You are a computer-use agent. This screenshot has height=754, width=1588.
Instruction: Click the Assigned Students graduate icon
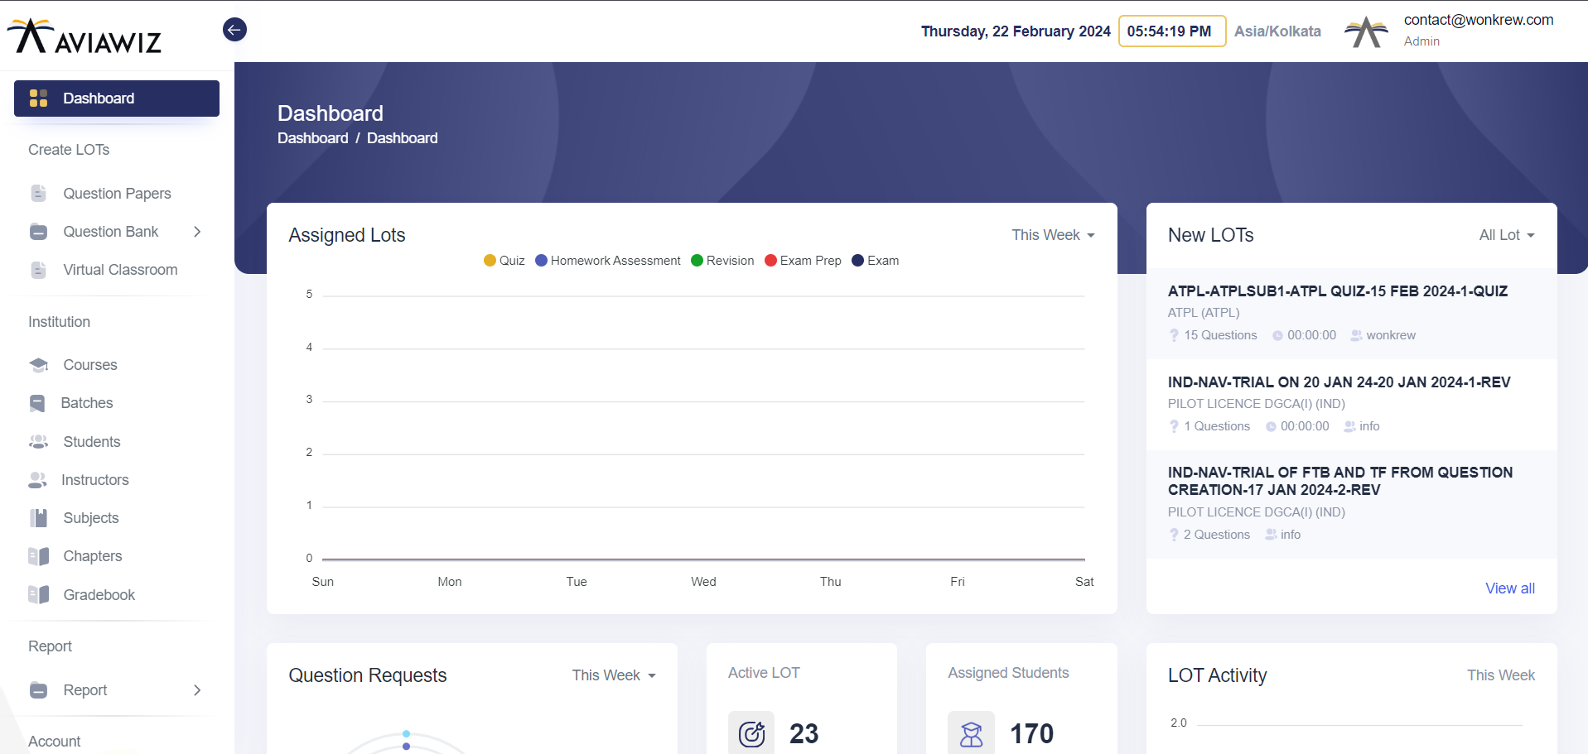coord(971,733)
